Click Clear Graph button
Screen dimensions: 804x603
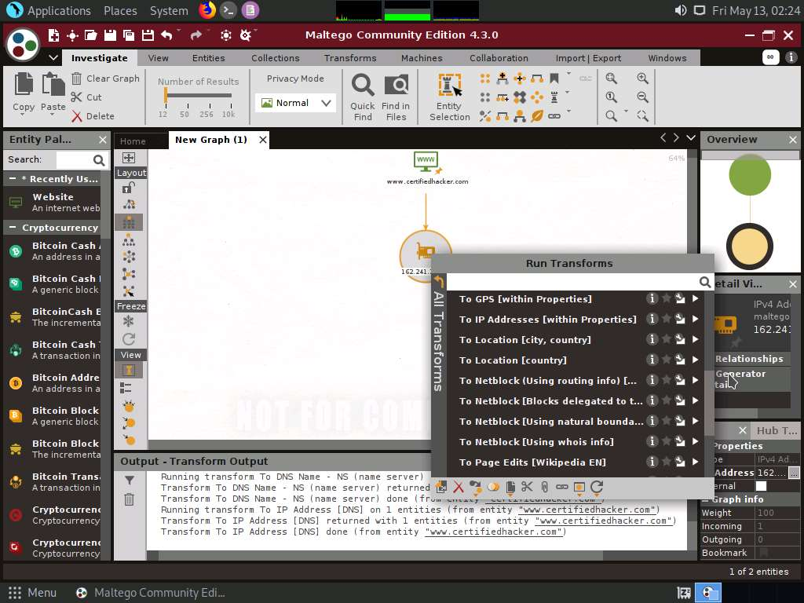pos(106,79)
